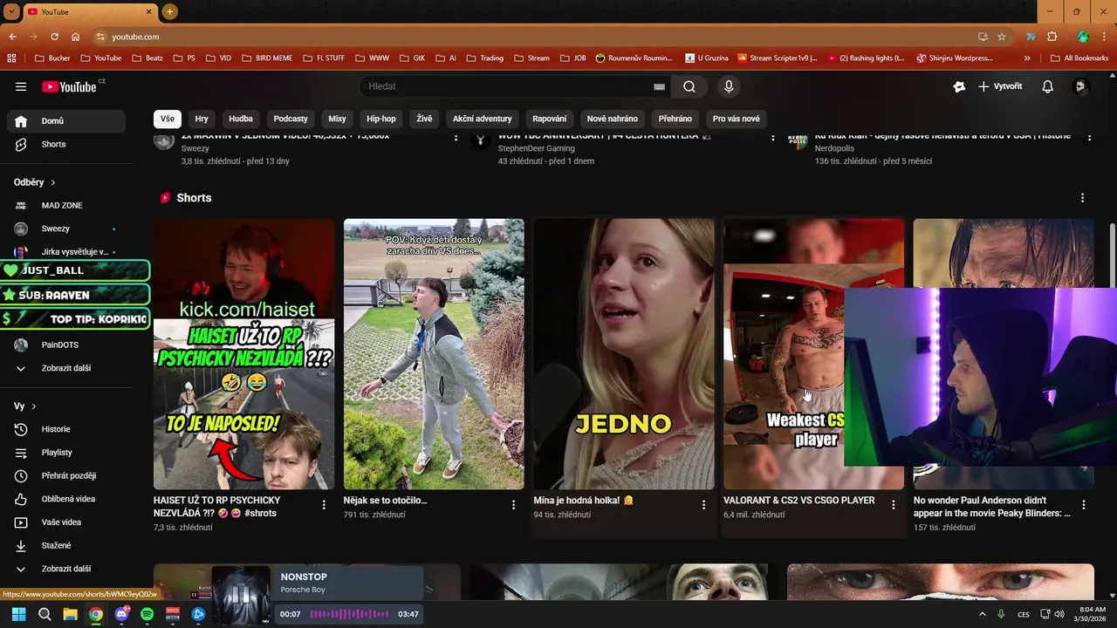The image size is (1117, 628).
Task: Open Přehrát později watch-later list
Action: [66, 475]
